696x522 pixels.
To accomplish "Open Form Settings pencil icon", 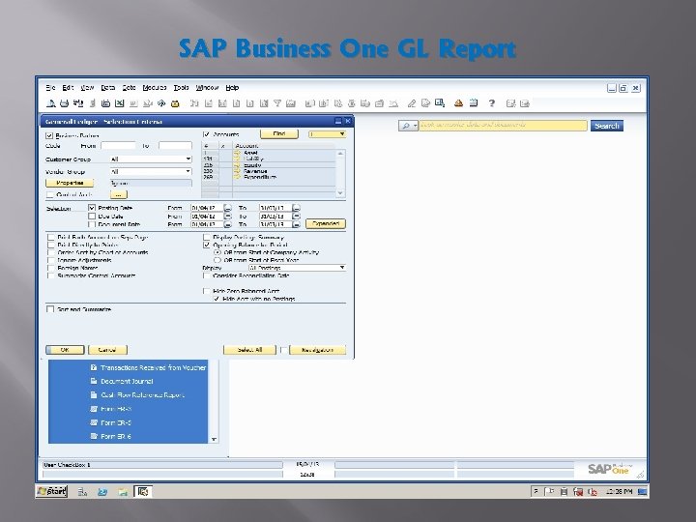I will (412, 103).
